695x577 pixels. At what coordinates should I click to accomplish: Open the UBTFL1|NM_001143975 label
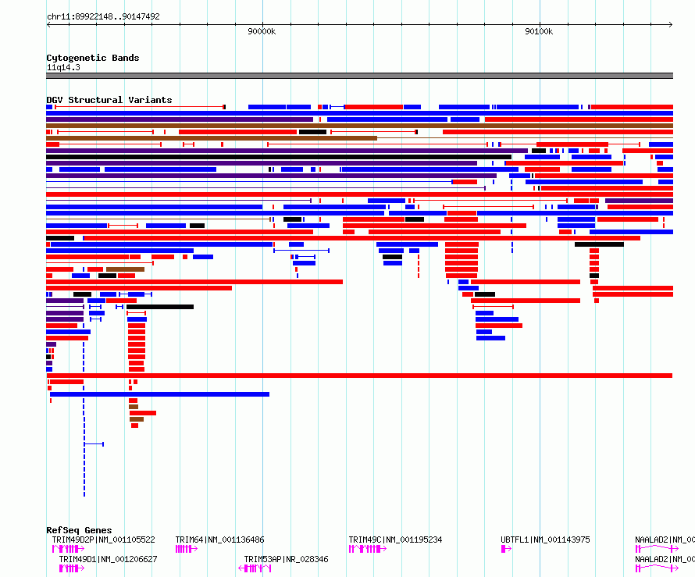pos(545,540)
